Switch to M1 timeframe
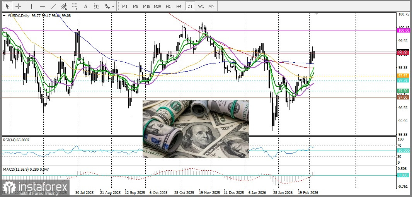Viewport: 412px width, 197px height. pyautogui.click(x=124, y=7)
